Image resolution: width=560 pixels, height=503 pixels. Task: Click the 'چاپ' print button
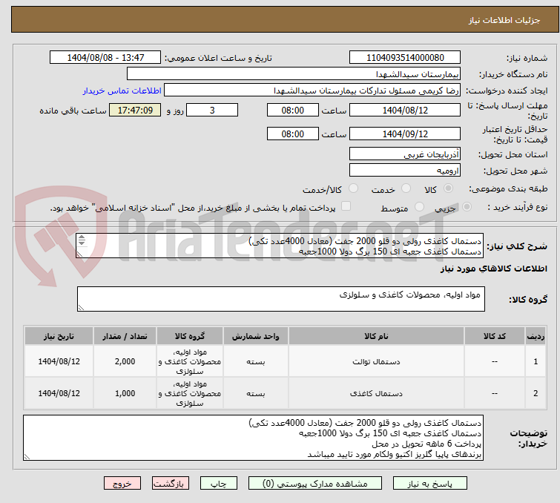coord(219,484)
